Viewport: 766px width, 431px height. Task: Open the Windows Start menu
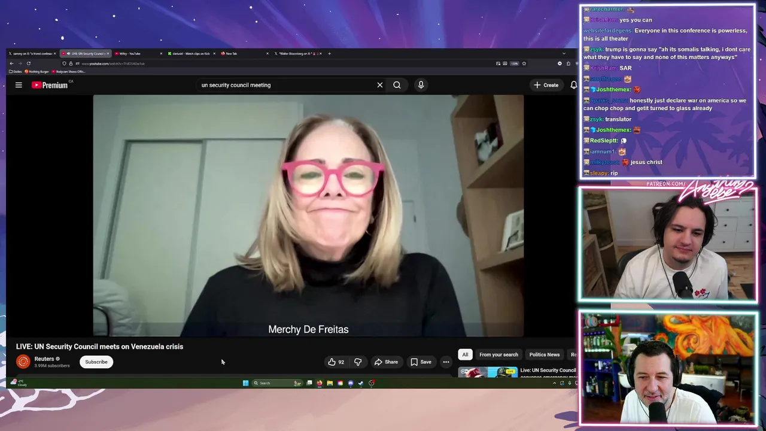point(245,383)
